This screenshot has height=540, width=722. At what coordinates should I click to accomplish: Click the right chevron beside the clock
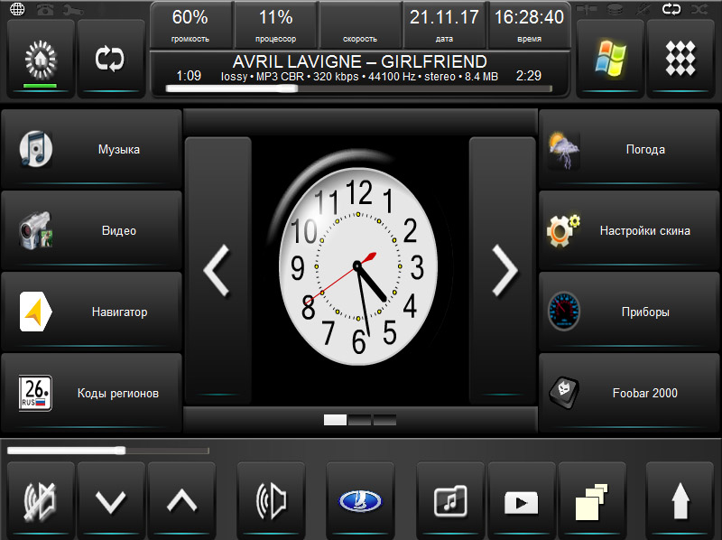tap(503, 269)
